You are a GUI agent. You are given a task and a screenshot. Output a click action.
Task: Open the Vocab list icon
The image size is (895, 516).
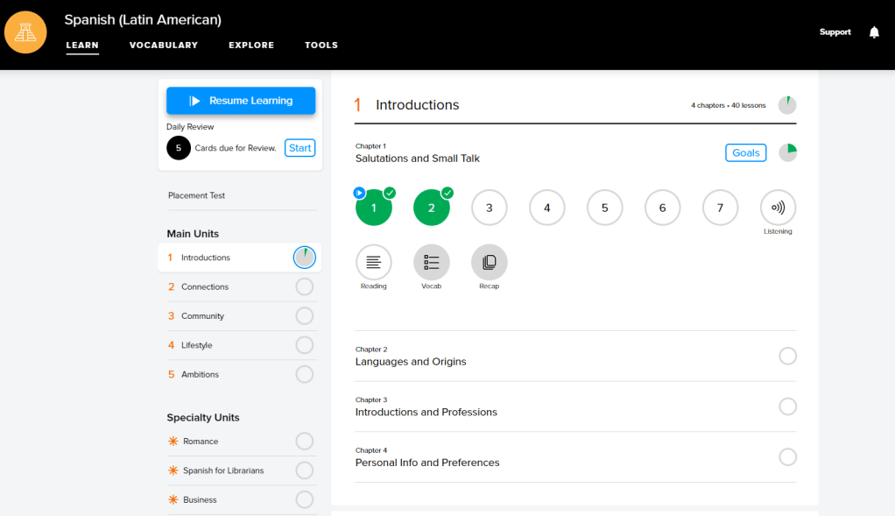431,262
